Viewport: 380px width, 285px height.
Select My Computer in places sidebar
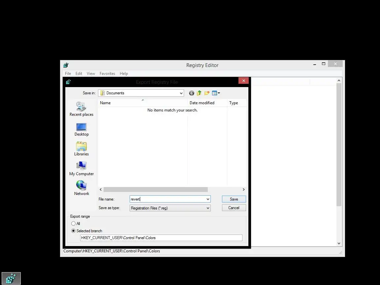[x=81, y=169]
